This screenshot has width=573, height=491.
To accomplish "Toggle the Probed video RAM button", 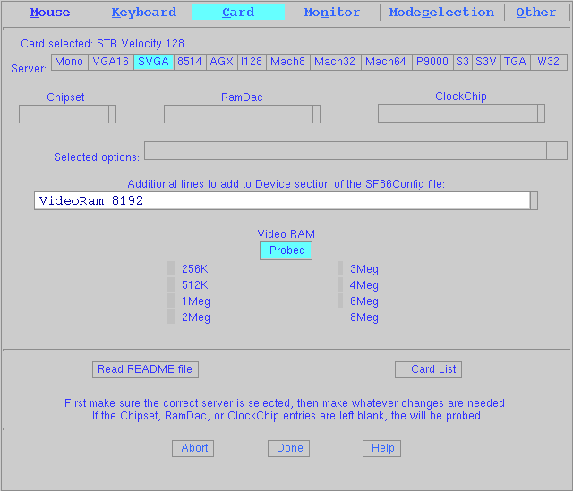I will [286, 250].
